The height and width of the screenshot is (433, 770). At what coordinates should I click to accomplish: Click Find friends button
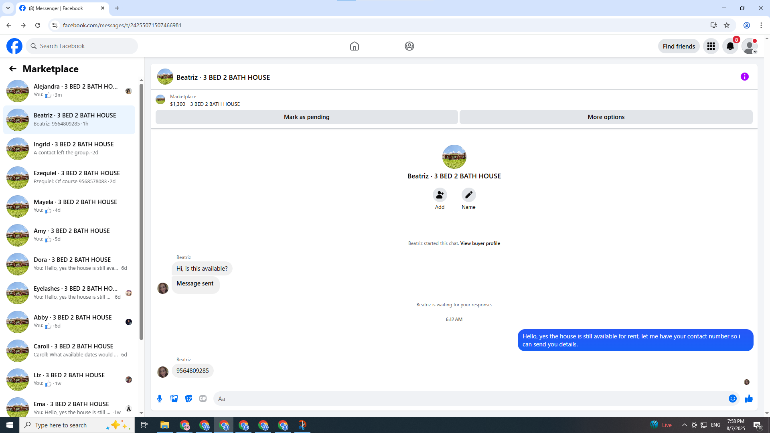coord(679,46)
